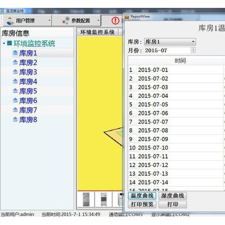Screen dimensions: 225x225
Task: Click the 湿度曲线 button
Action: point(173,196)
